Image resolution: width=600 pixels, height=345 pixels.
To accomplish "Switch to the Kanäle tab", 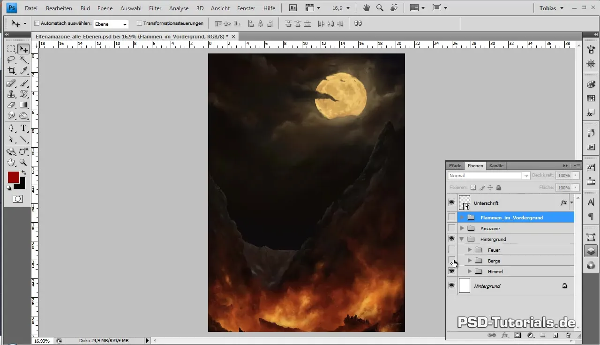I will 496,165.
